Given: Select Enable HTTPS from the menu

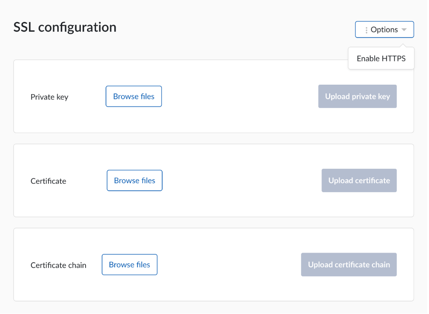Looking at the screenshot, I should 381,59.
